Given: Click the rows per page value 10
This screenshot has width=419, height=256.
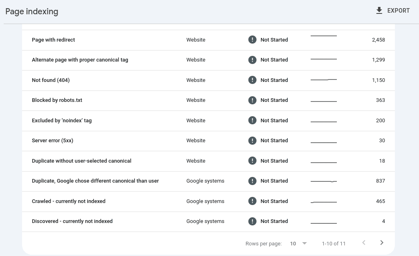Looking at the screenshot, I should coord(293,243).
